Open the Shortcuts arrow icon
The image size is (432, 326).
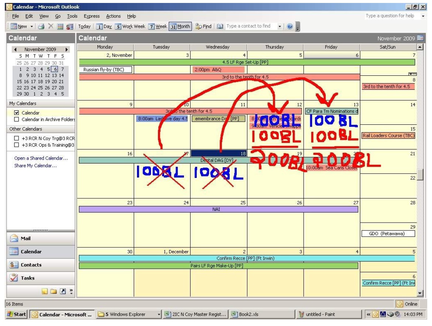pos(62,291)
